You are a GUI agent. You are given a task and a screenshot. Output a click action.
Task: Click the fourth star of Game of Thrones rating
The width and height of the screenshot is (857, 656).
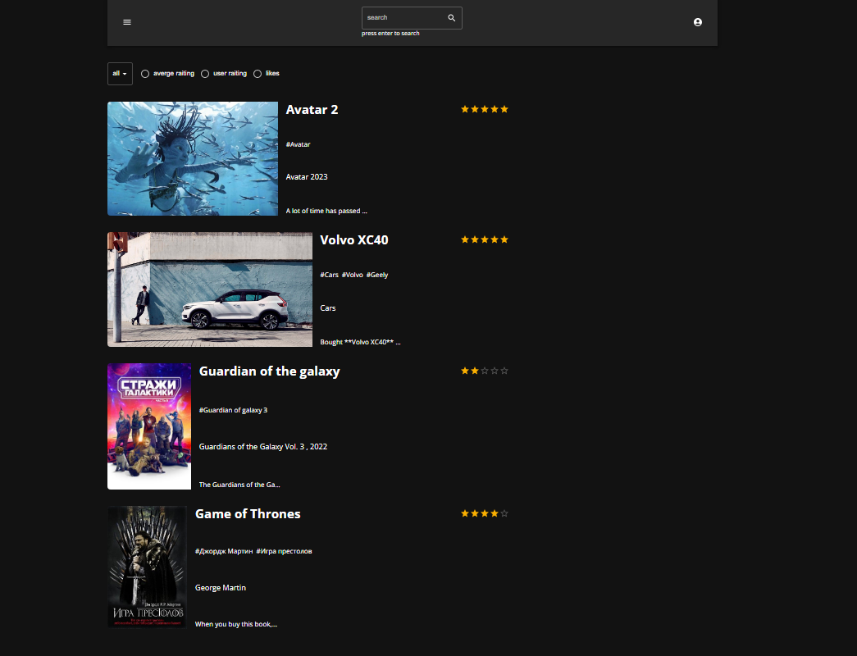494,514
